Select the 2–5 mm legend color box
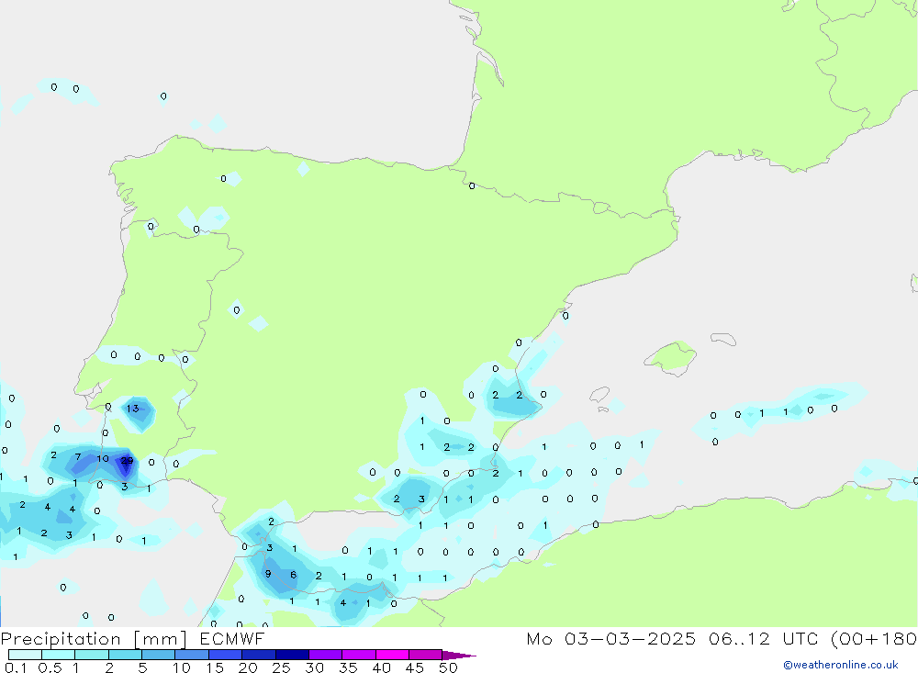The image size is (918, 673). [125, 655]
